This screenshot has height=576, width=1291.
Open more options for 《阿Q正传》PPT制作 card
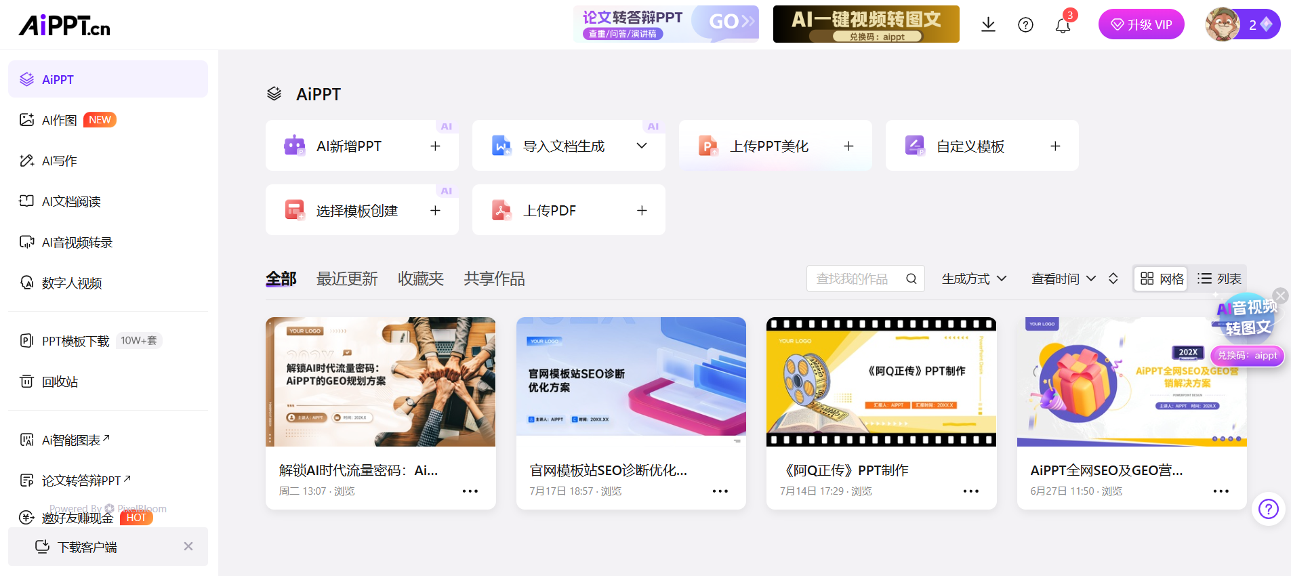970,491
